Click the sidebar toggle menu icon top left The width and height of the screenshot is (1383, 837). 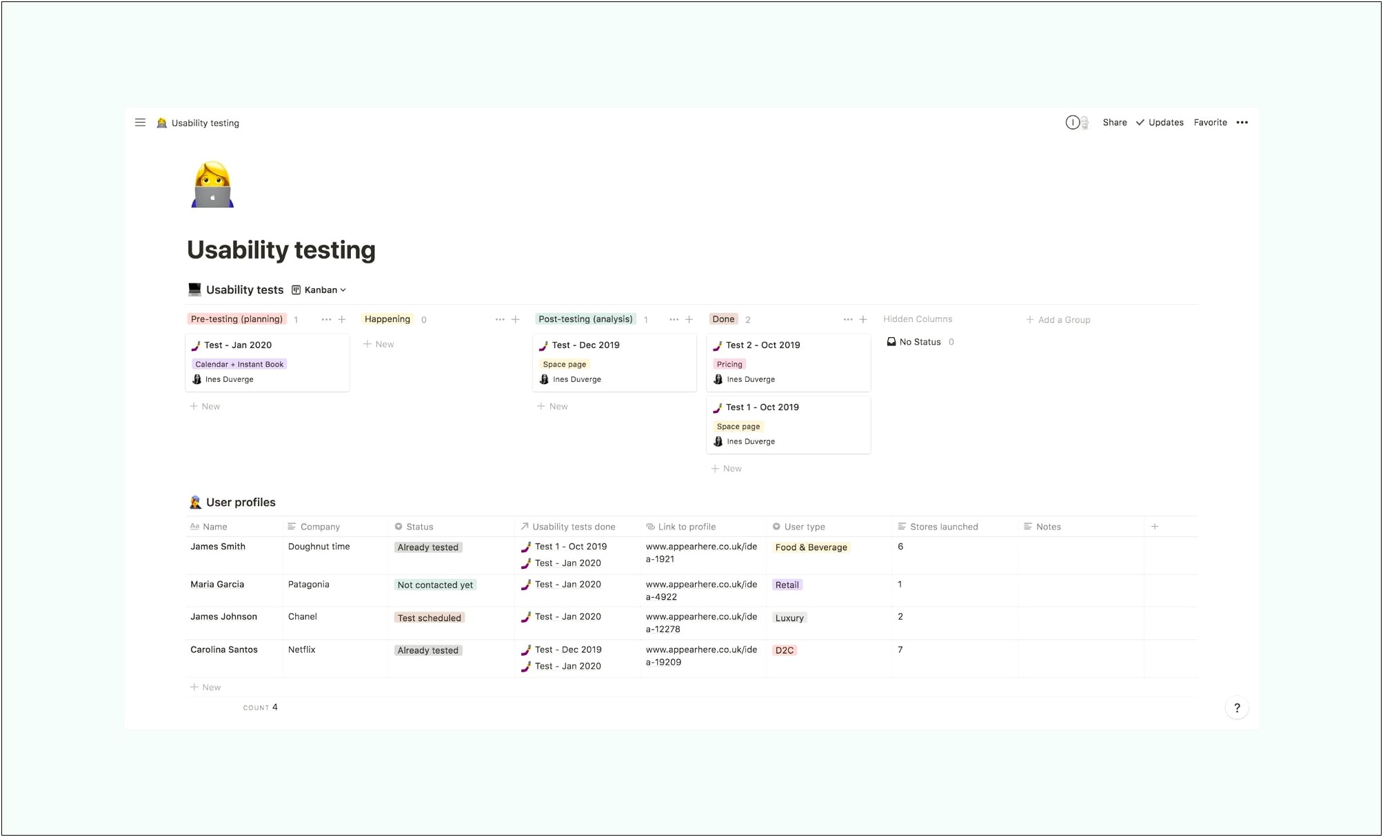point(140,123)
